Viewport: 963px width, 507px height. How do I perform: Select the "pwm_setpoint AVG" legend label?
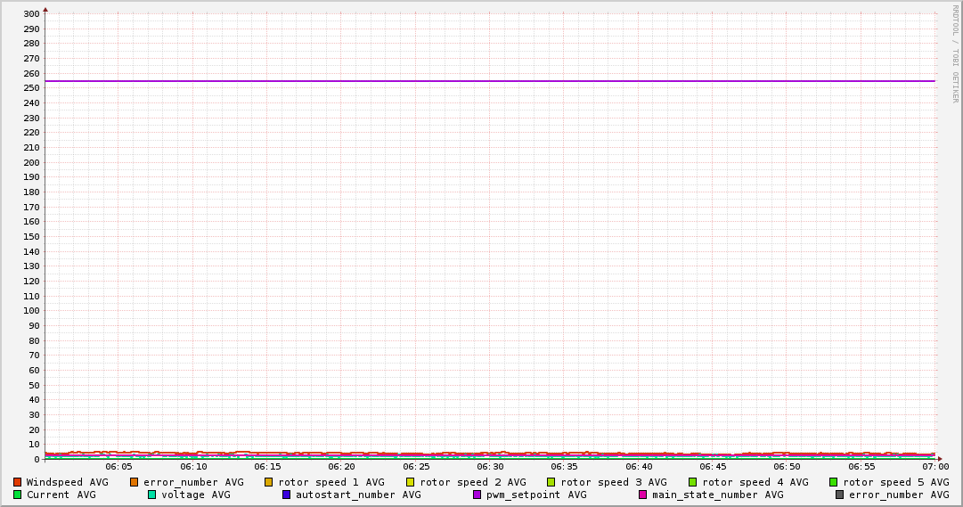pos(536,495)
